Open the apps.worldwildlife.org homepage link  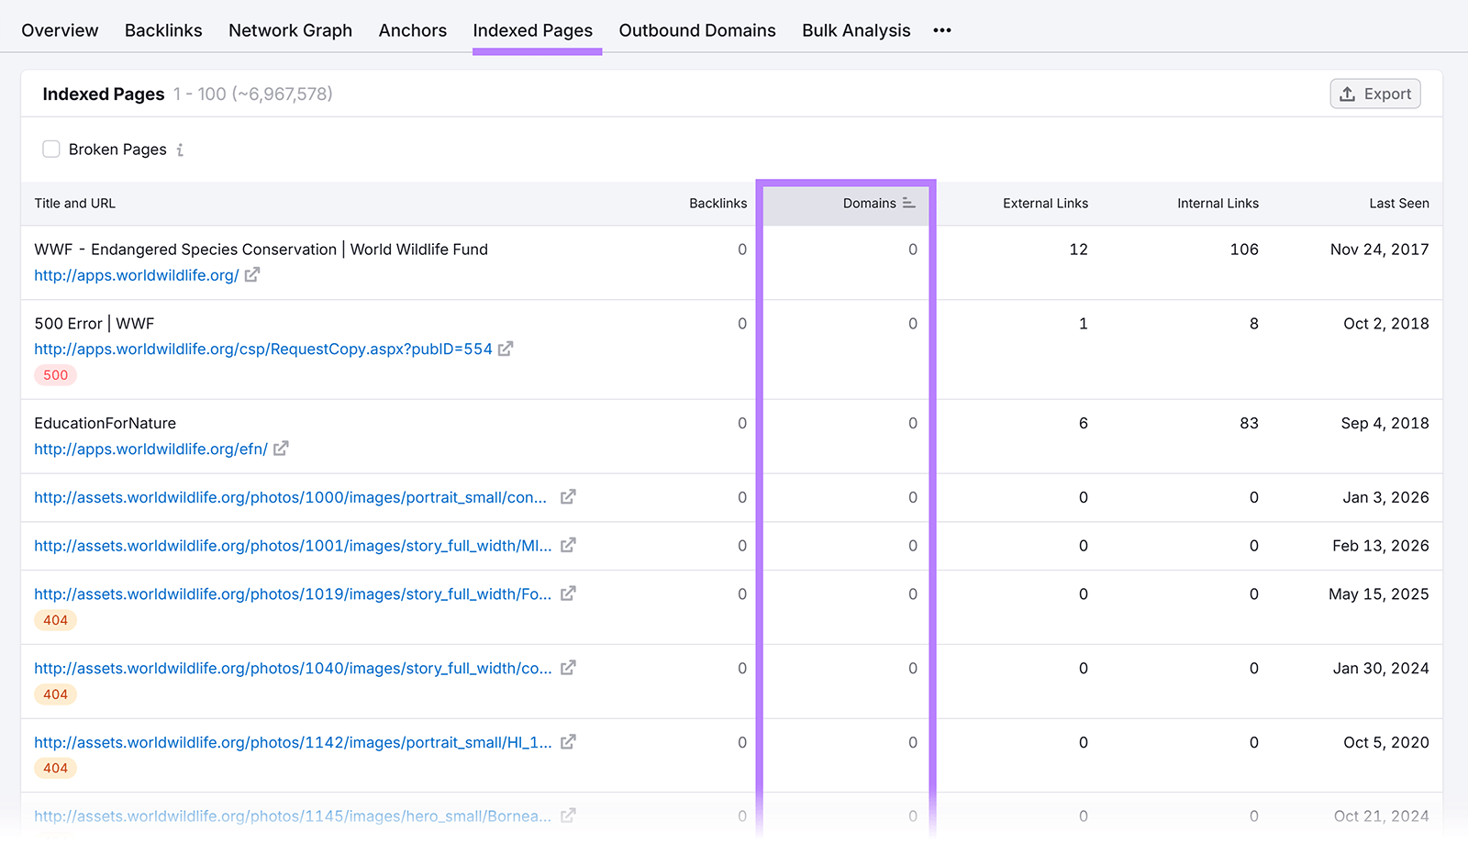(134, 274)
